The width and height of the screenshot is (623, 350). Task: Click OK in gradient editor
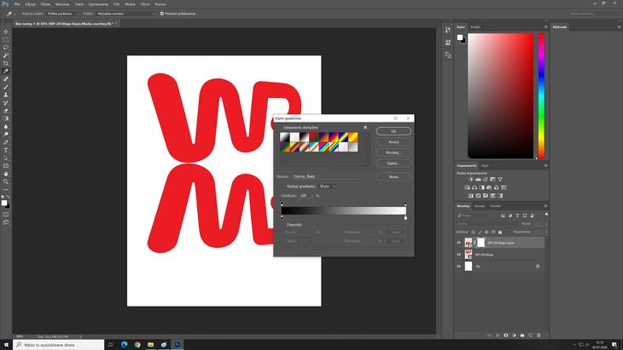[393, 131]
